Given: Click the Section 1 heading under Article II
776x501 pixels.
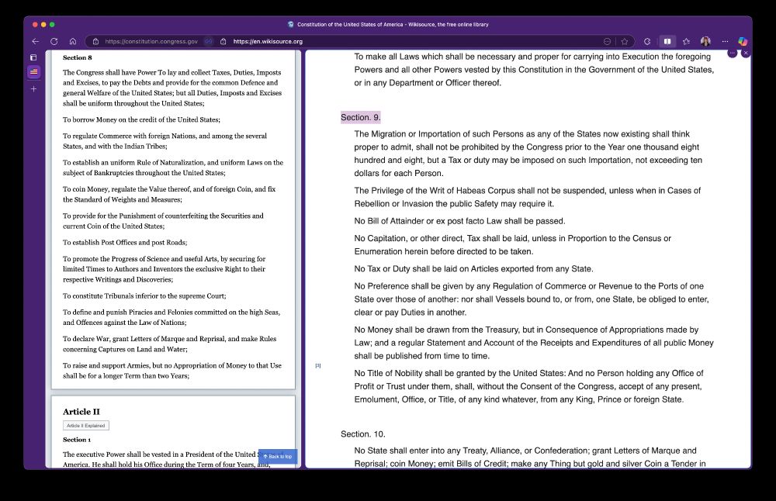Looking at the screenshot, I should click(x=77, y=440).
